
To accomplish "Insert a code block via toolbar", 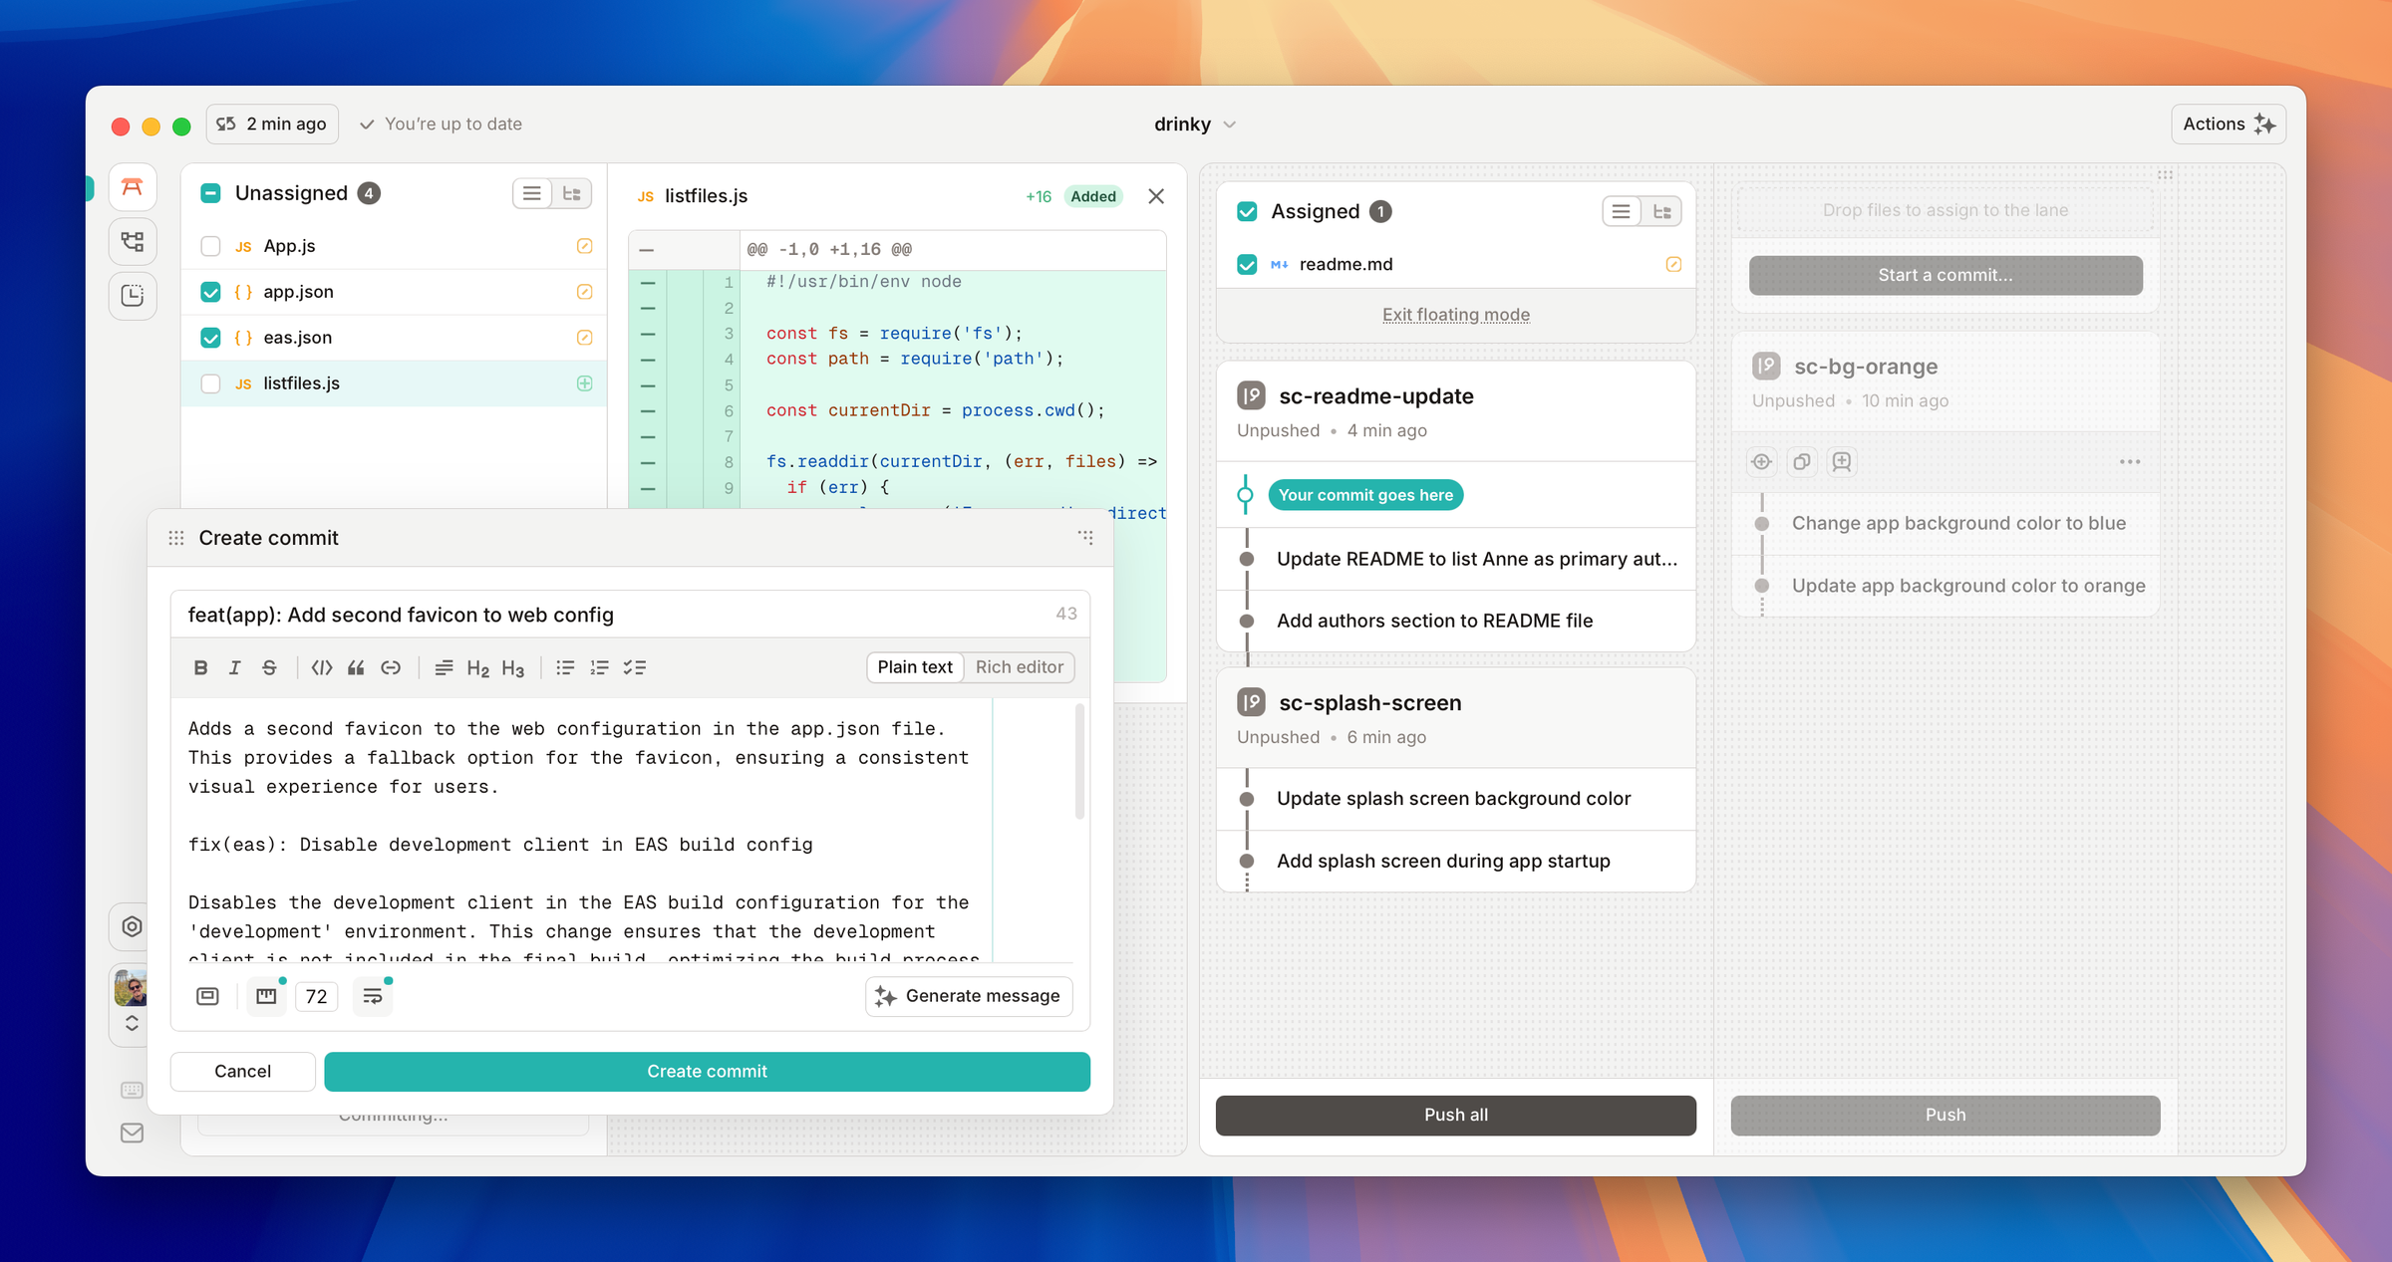I will [x=321, y=667].
